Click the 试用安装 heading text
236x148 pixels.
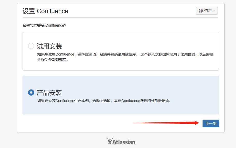pos(49,46)
